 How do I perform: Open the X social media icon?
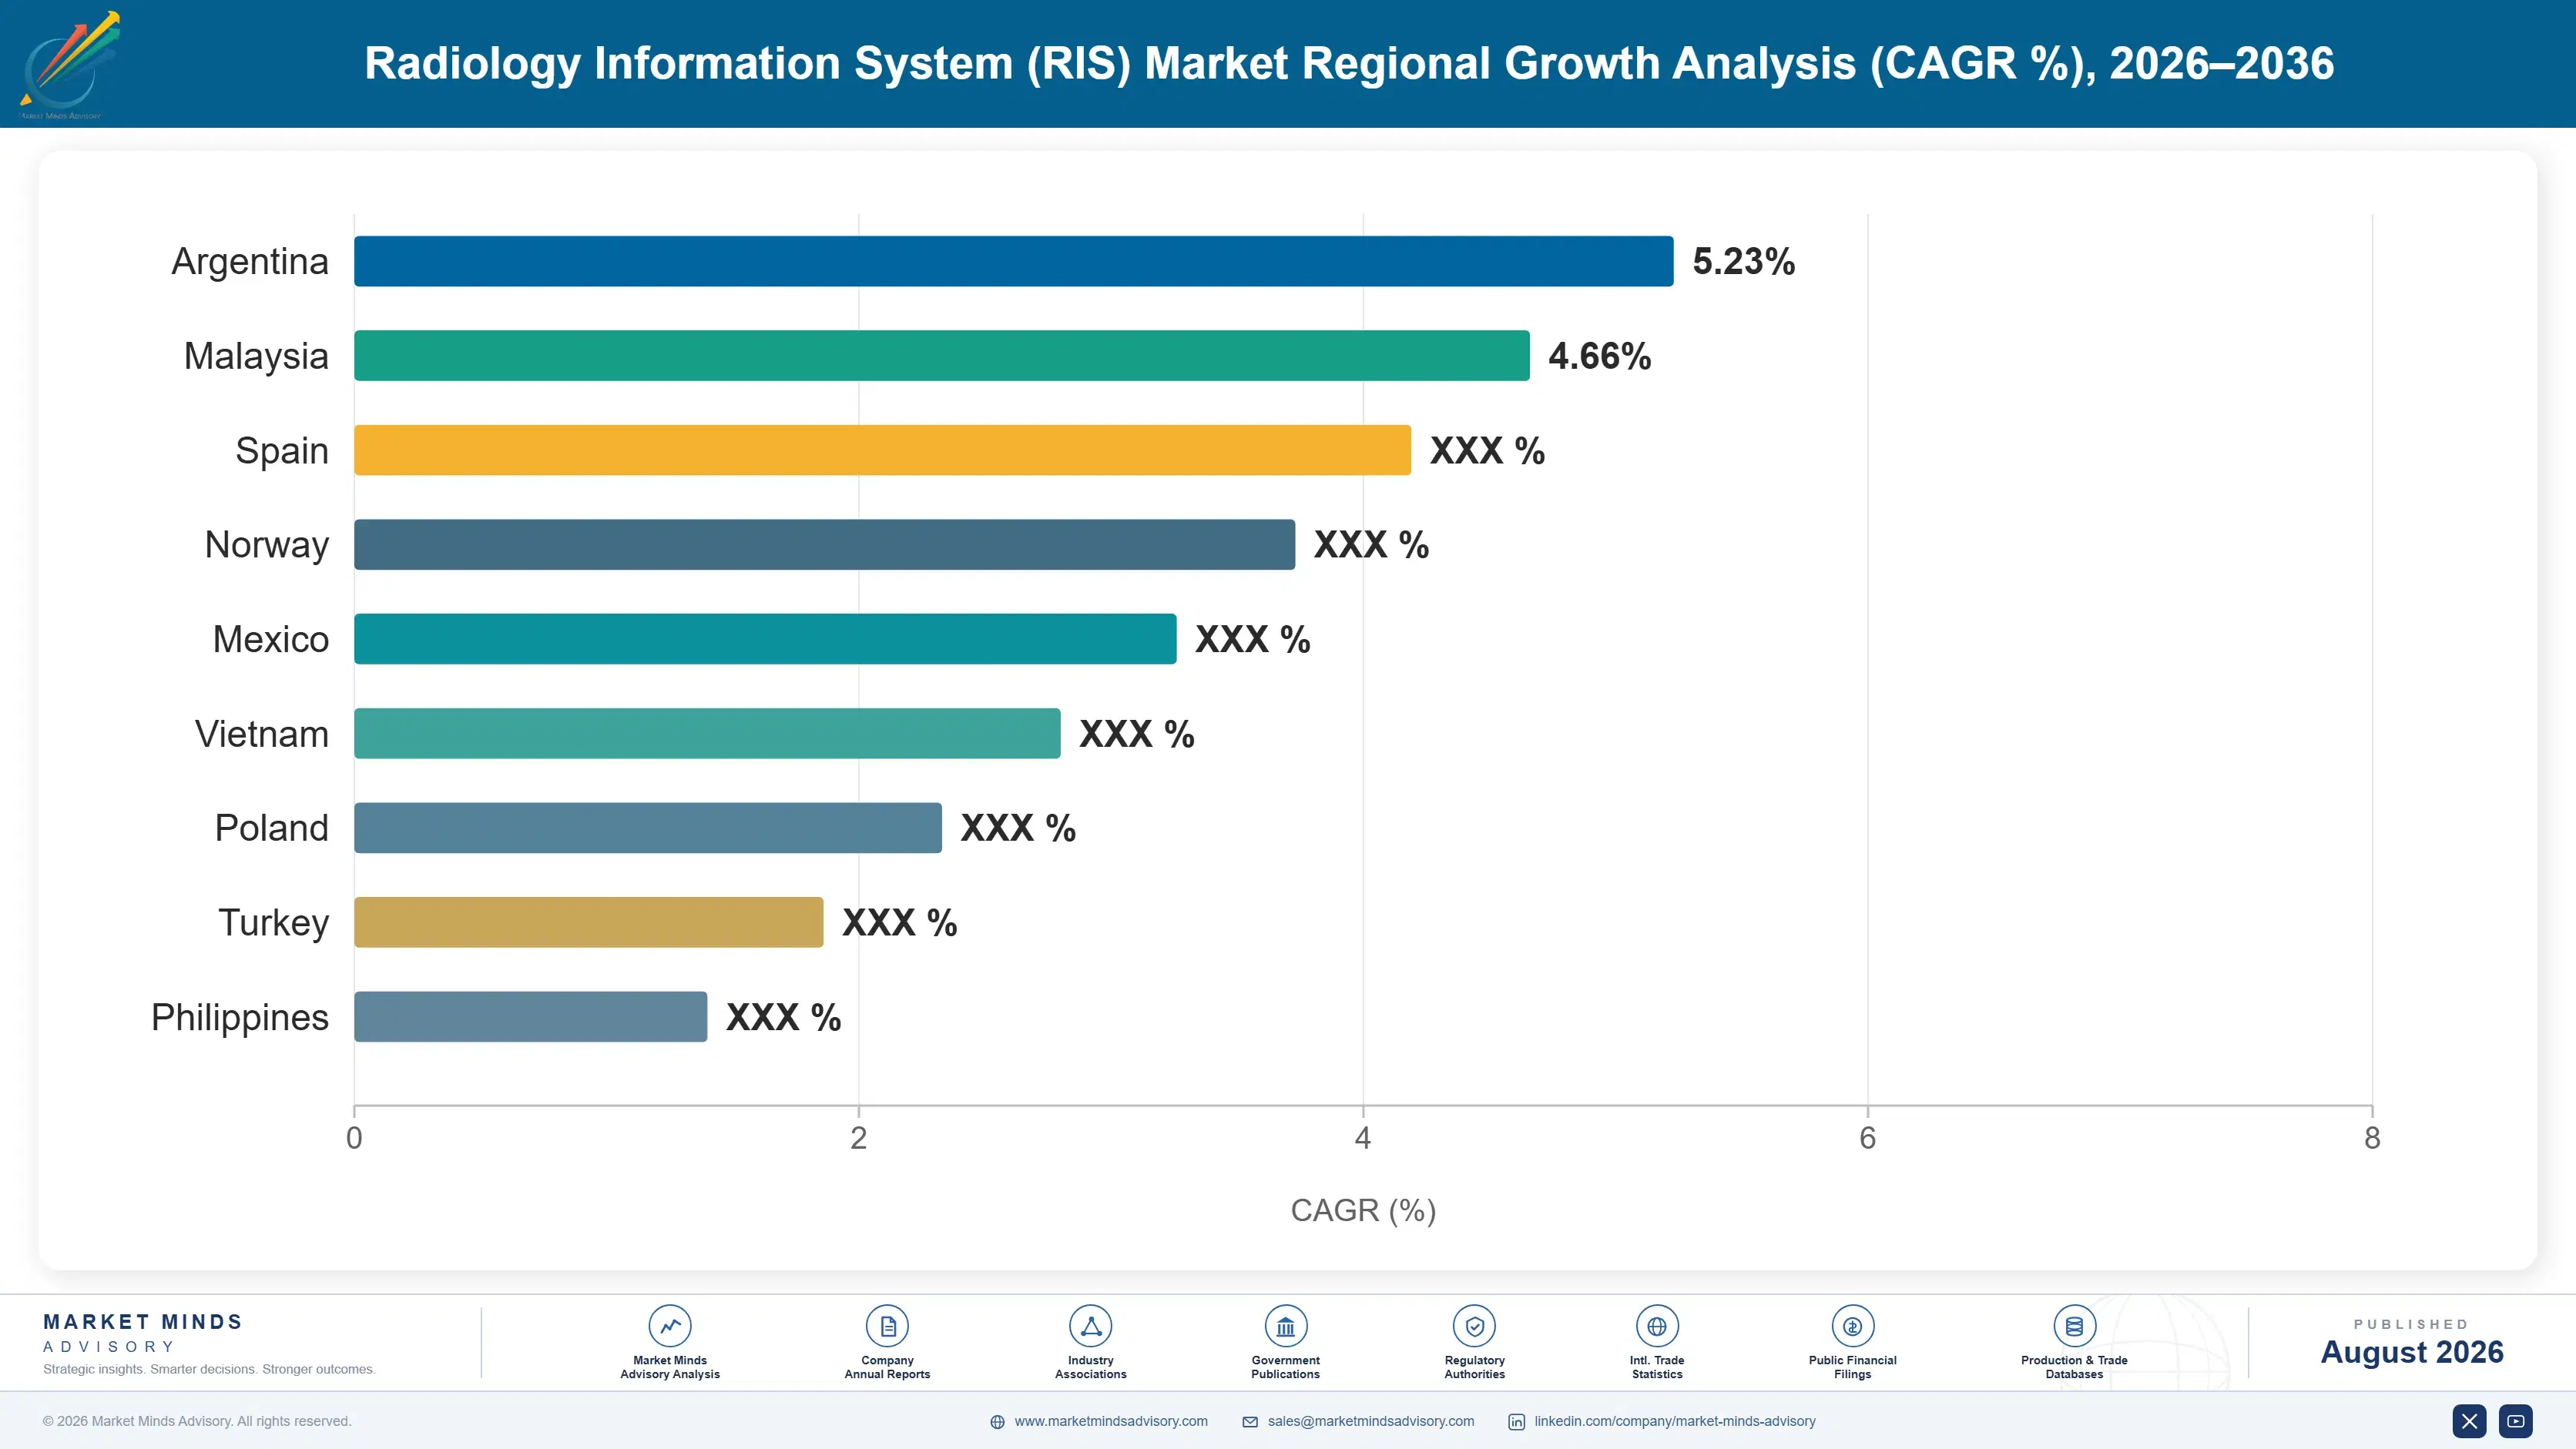[2469, 1421]
